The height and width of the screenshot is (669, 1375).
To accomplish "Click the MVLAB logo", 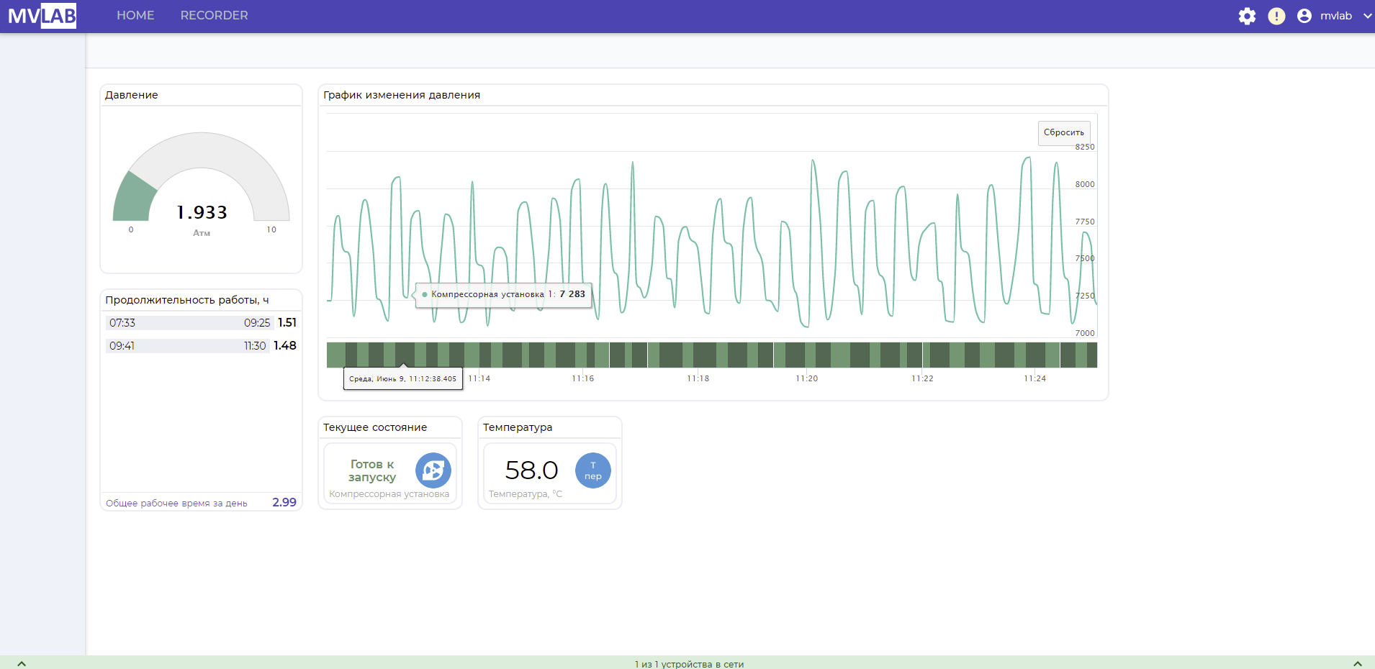I will coord(42,16).
